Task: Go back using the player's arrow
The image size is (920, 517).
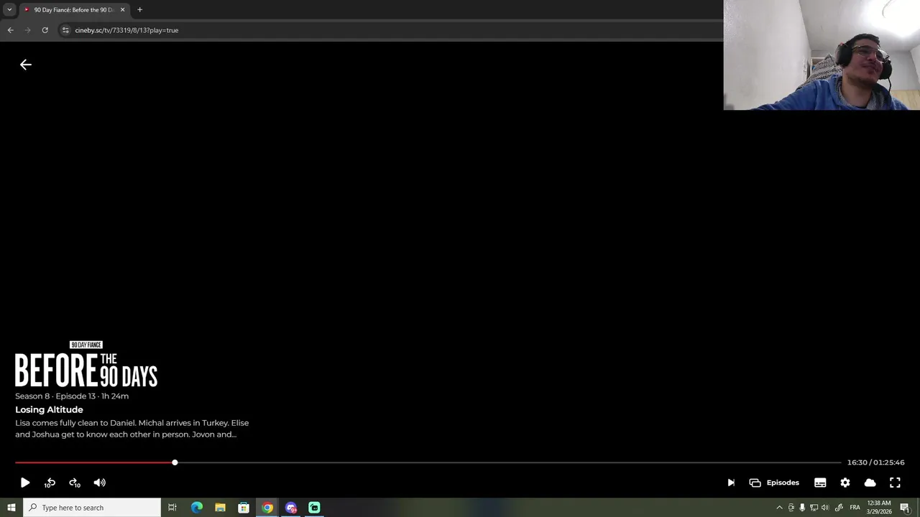Action: pos(26,65)
